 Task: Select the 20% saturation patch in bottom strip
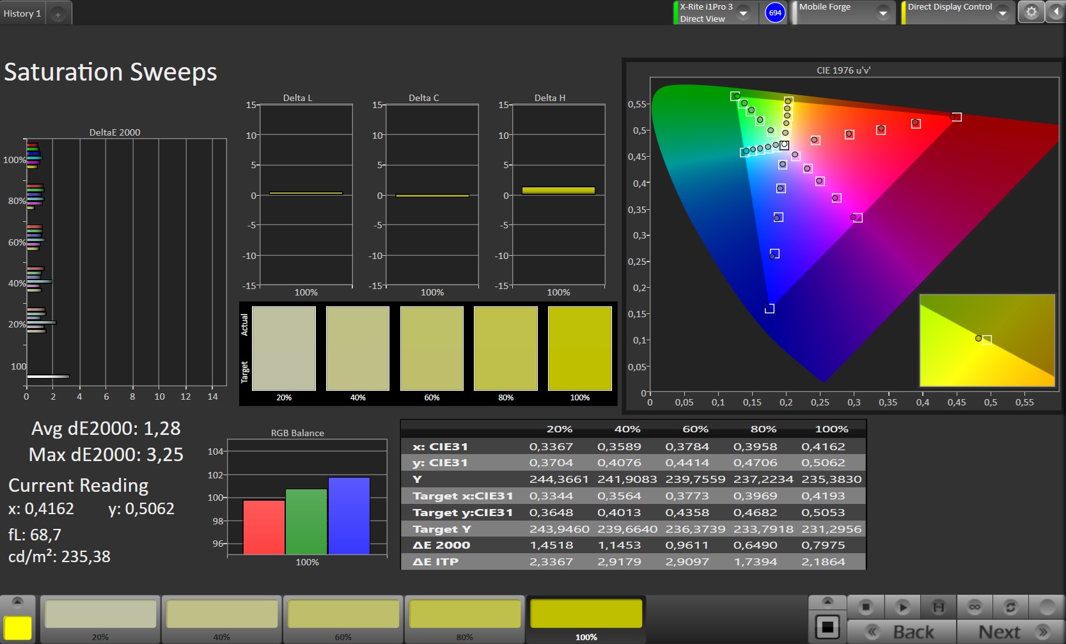[x=100, y=615]
